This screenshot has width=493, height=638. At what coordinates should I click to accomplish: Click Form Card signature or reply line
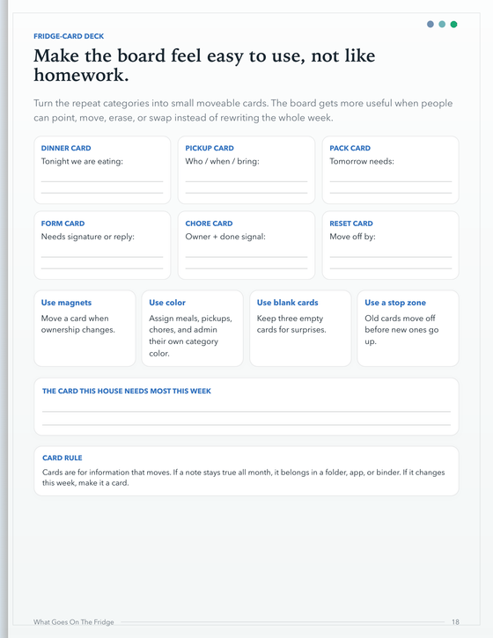point(102,257)
